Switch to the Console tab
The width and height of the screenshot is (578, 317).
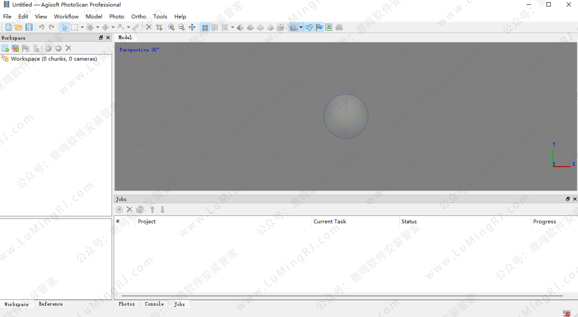pyautogui.click(x=154, y=304)
